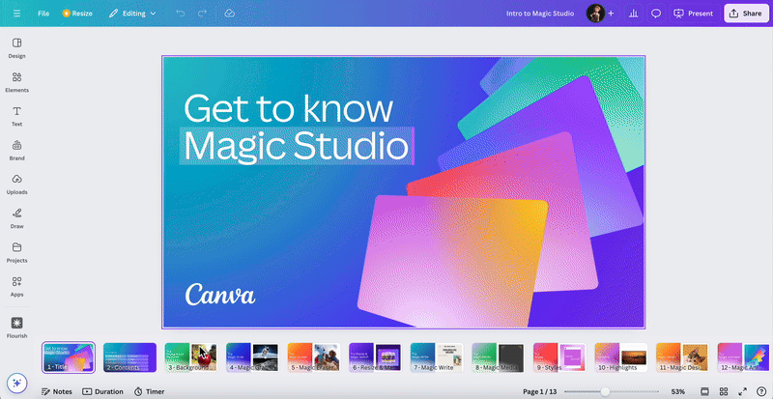Open the help question mark icon

[761, 391]
